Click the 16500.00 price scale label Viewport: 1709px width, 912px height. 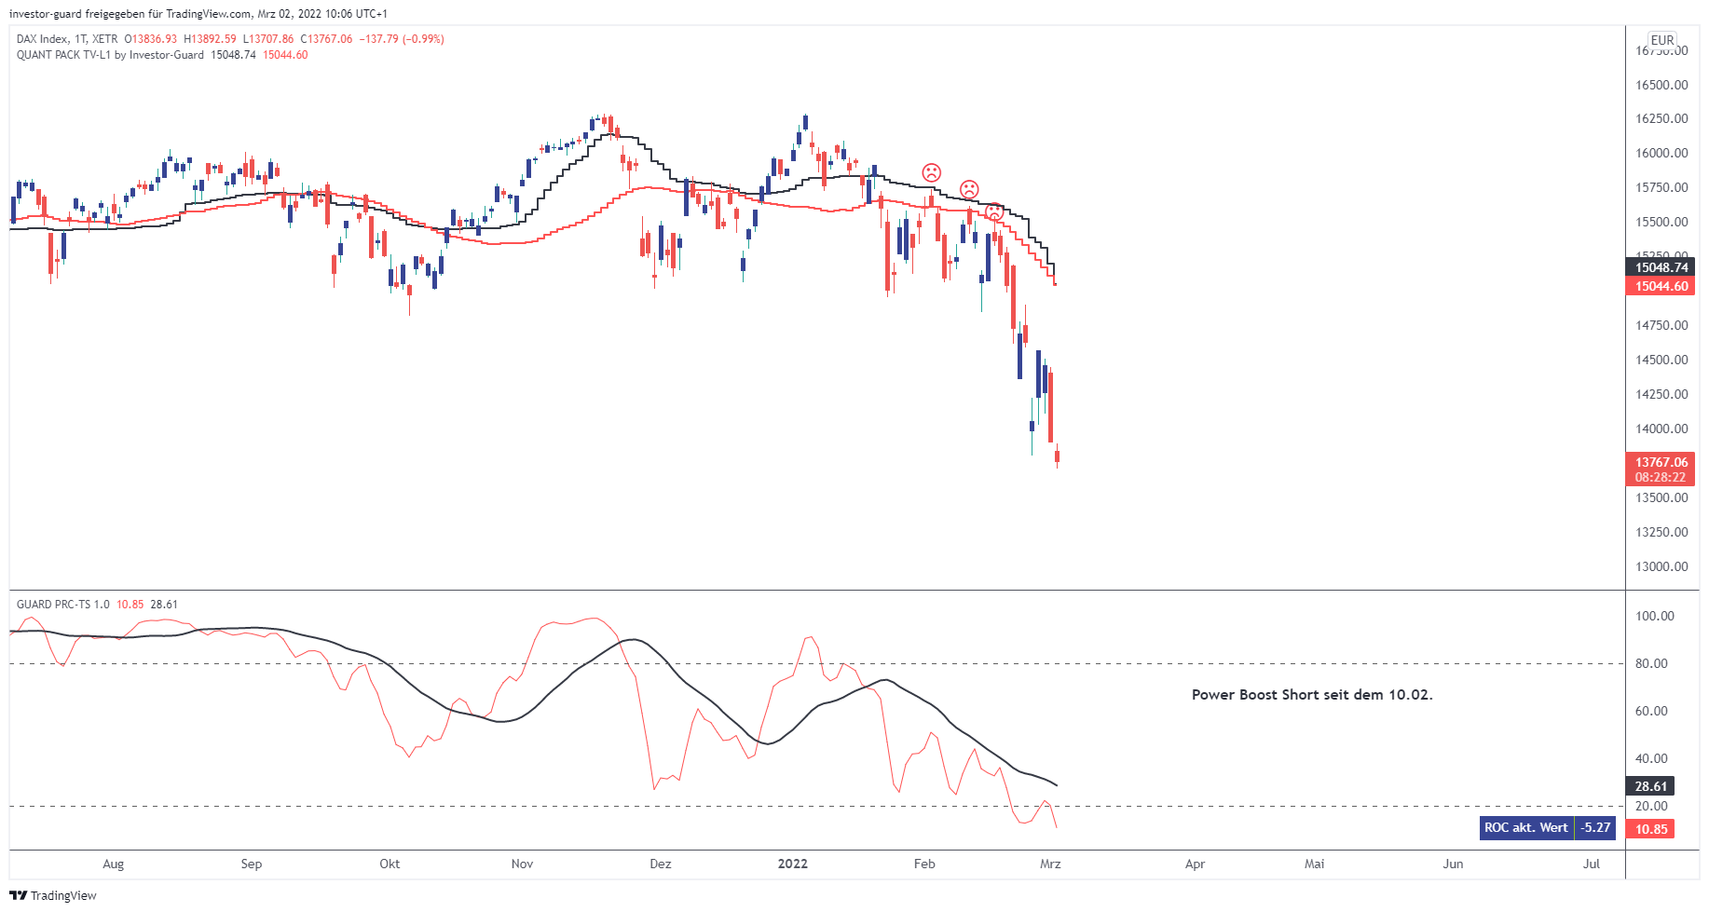1661,85
